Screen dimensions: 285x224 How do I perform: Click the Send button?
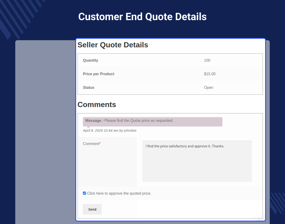tap(92, 209)
